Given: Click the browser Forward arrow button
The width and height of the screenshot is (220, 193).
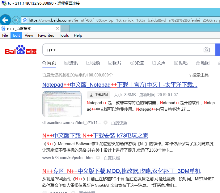Looking at the screenshot, I should (x=16, y=20).
